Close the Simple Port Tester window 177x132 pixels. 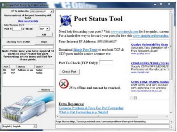tap(169, 4)
